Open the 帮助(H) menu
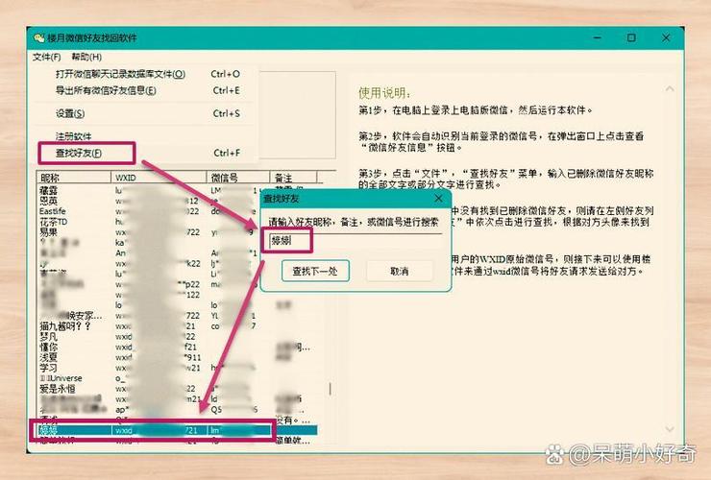The width and height of the screenshot is (711, 480). 86,57
